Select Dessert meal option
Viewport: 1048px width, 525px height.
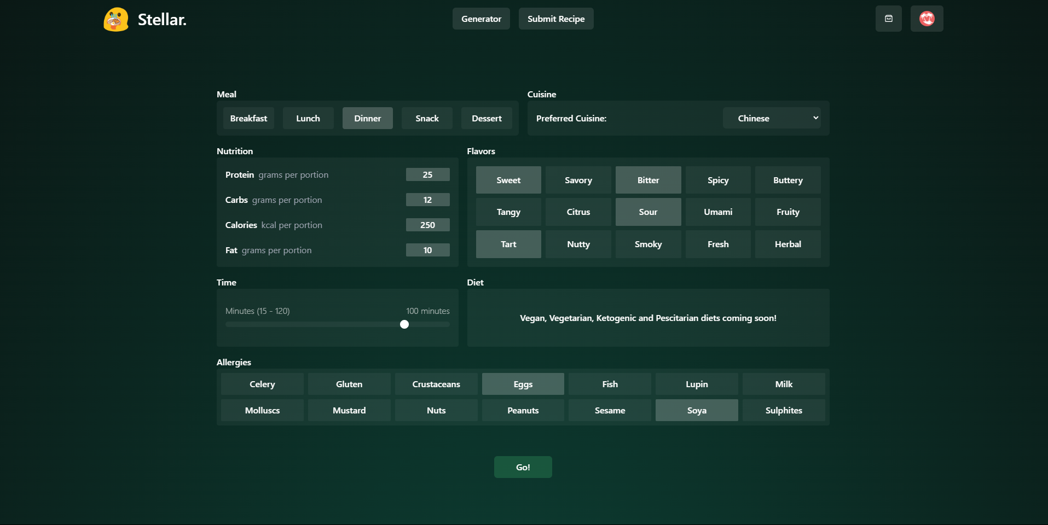(x=487, y=118)
